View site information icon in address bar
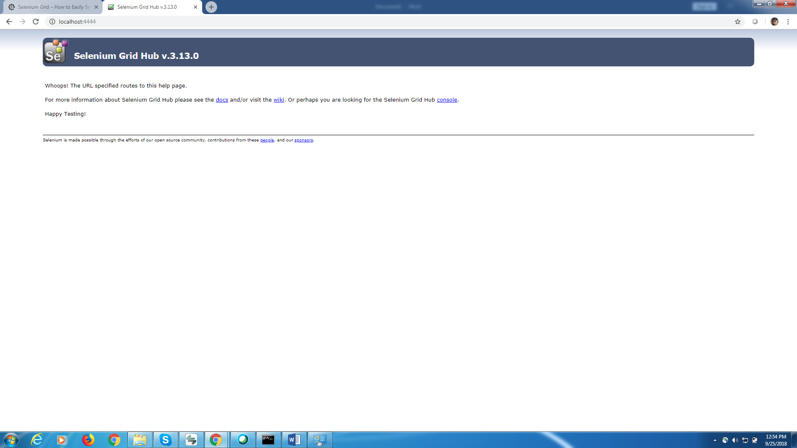The image size is (797, 448). click(52, 22)
